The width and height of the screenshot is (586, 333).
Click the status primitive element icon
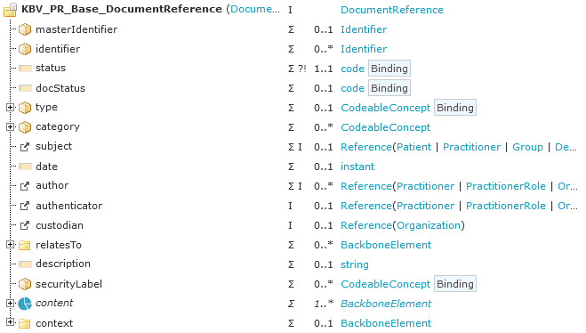click(25, 69)
